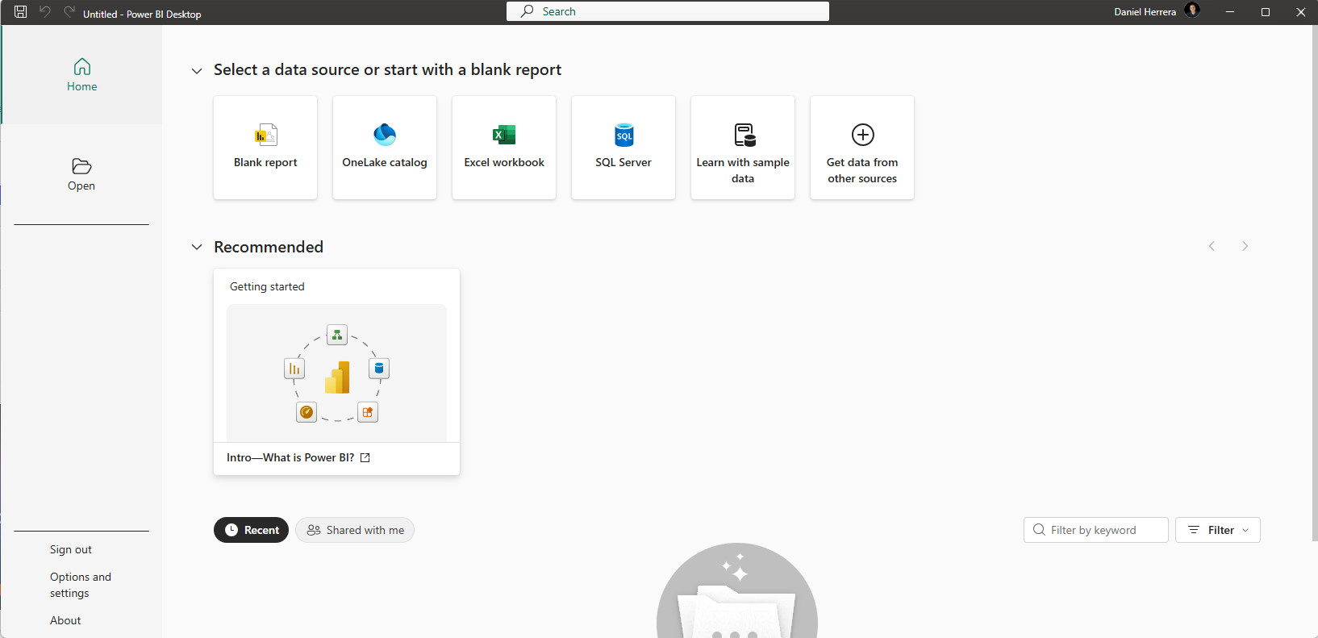
Task: Click the Daniel Herrera account name
Action: (x=1145, y=12)
